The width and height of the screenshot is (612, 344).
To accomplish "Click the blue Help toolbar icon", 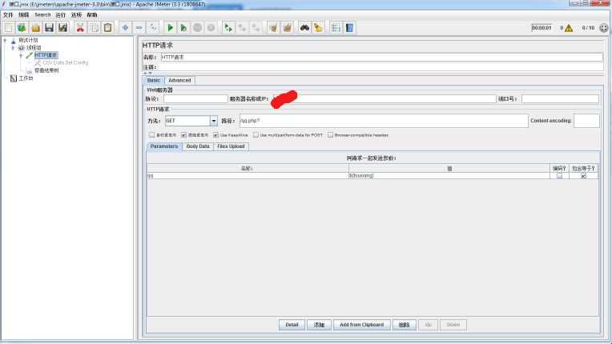I will (349, 28).
